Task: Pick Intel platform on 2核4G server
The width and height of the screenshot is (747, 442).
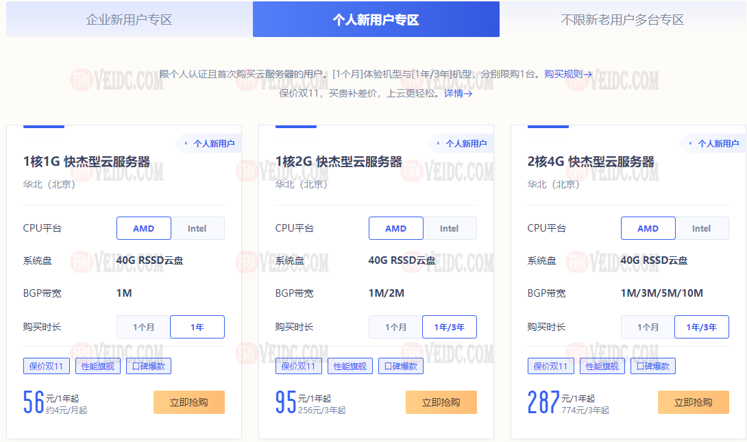Action: coord(701,229)
